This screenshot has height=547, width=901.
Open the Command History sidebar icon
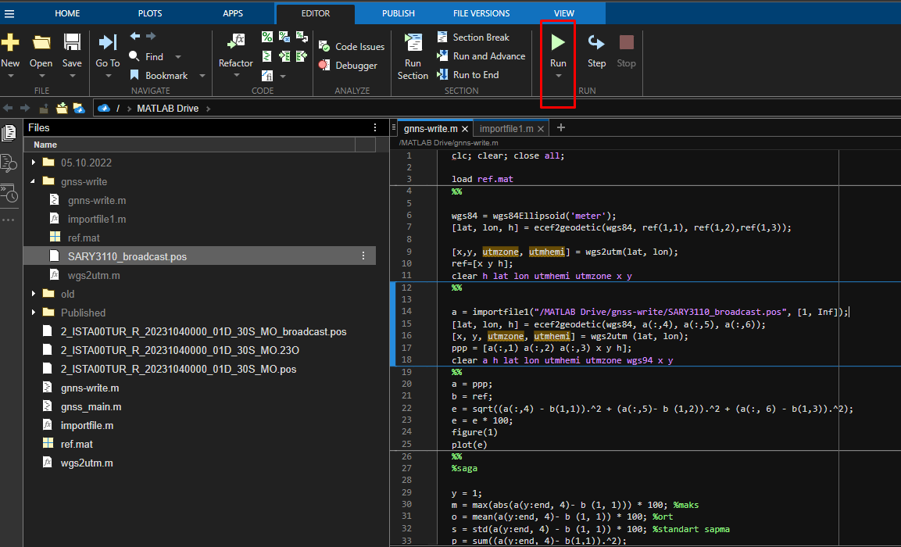coord(9,195)
